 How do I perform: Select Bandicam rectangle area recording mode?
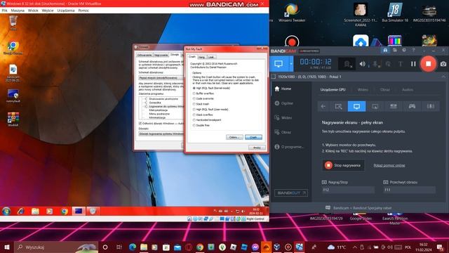coord(338,106)
